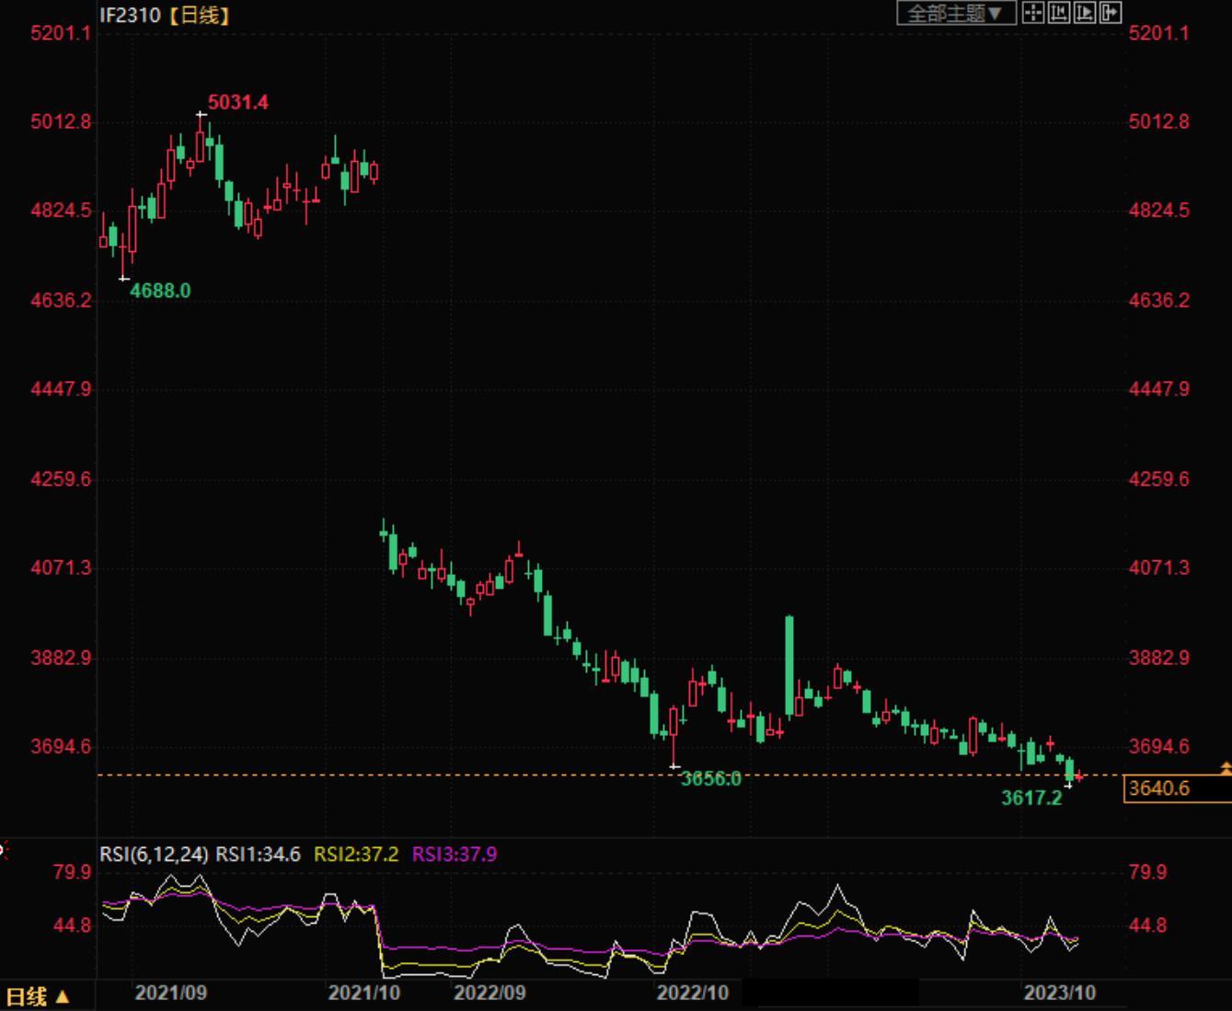The image size is (1232, 1011).
Task: Click the jump-to-start chart icon
Action: [x=1058, y=13]
